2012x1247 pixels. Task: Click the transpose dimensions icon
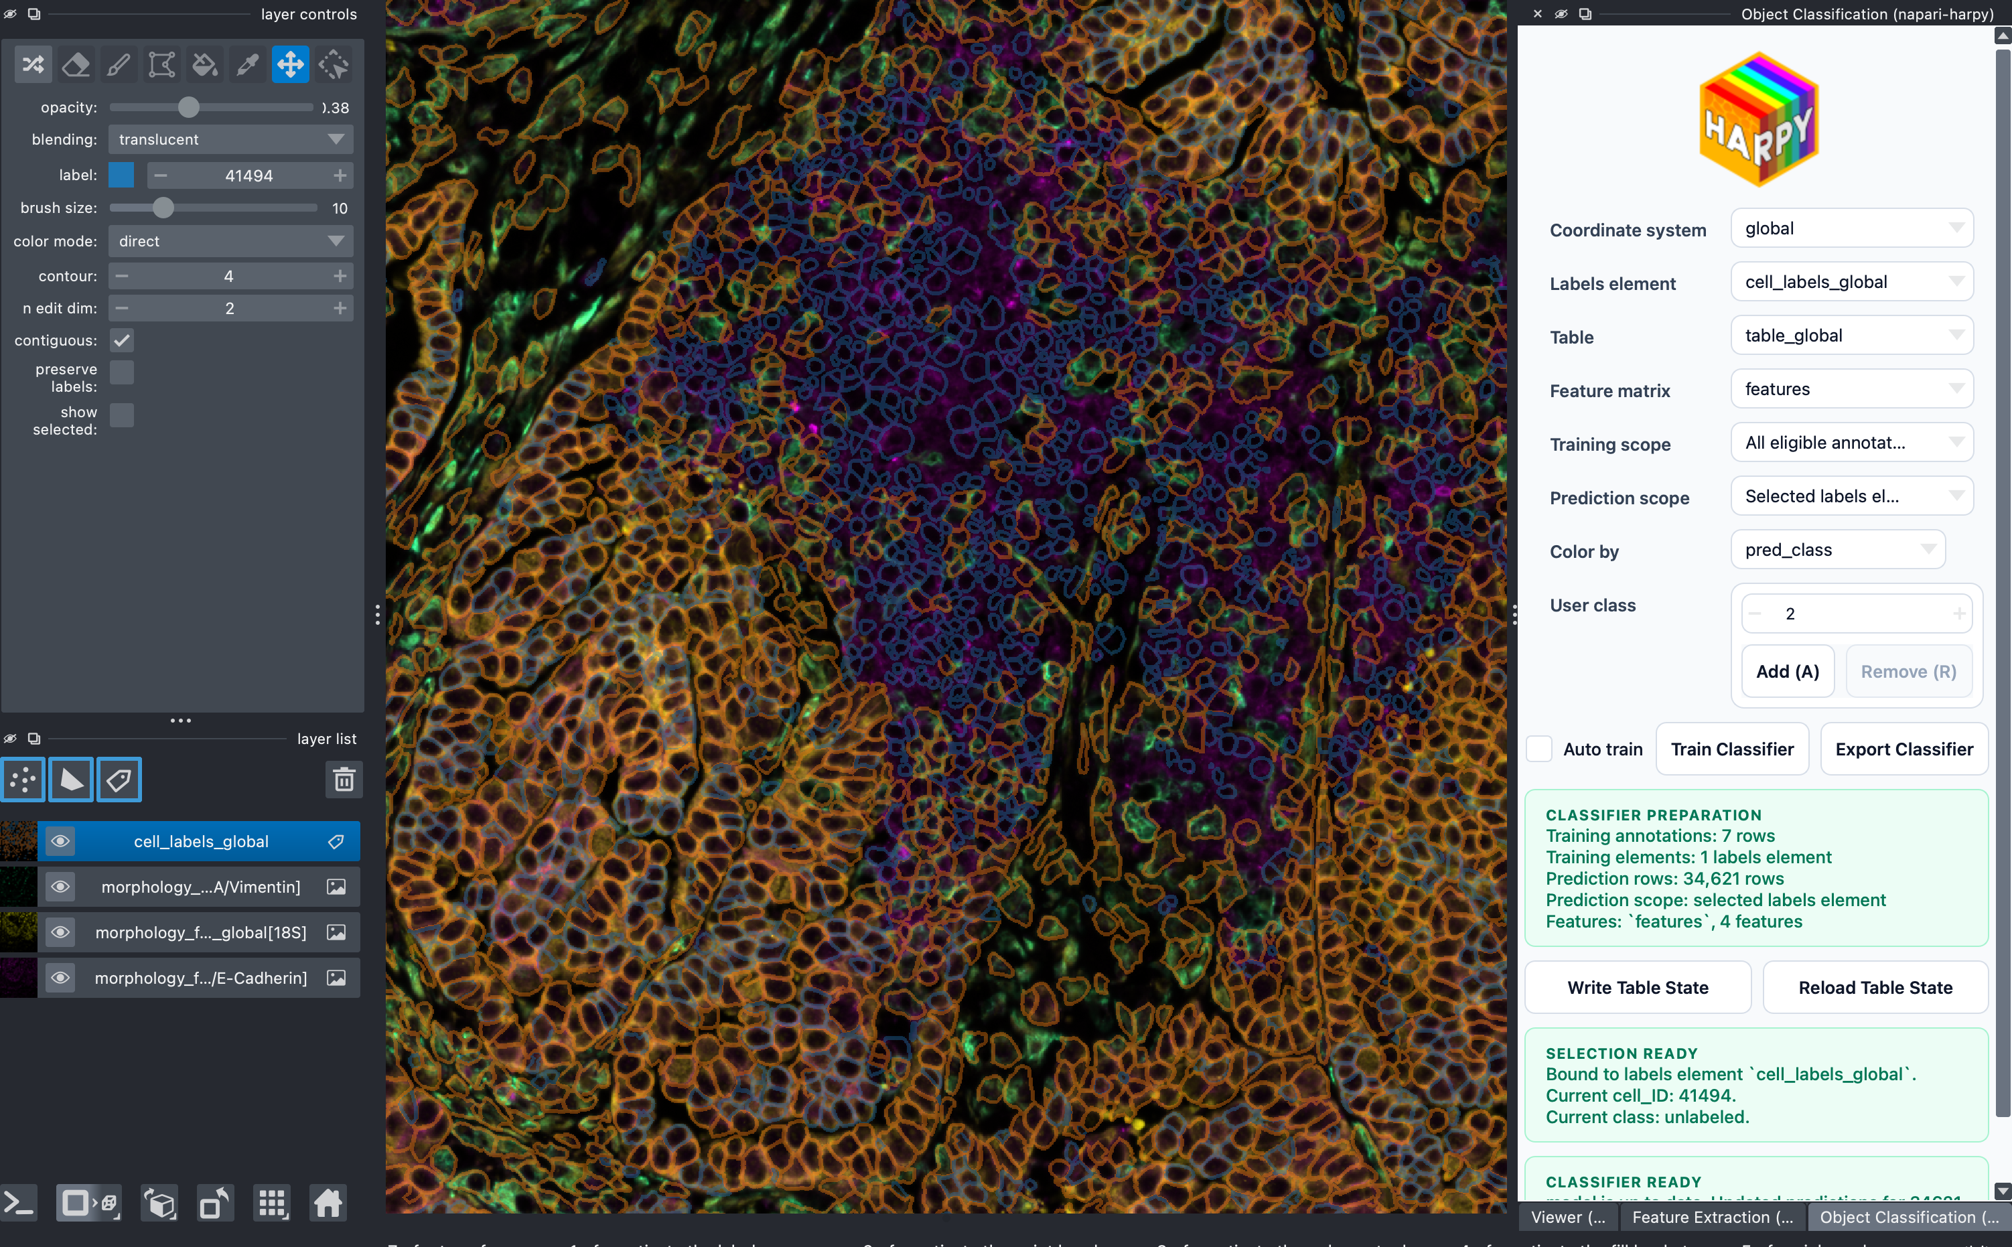[x=216, y=1204]
